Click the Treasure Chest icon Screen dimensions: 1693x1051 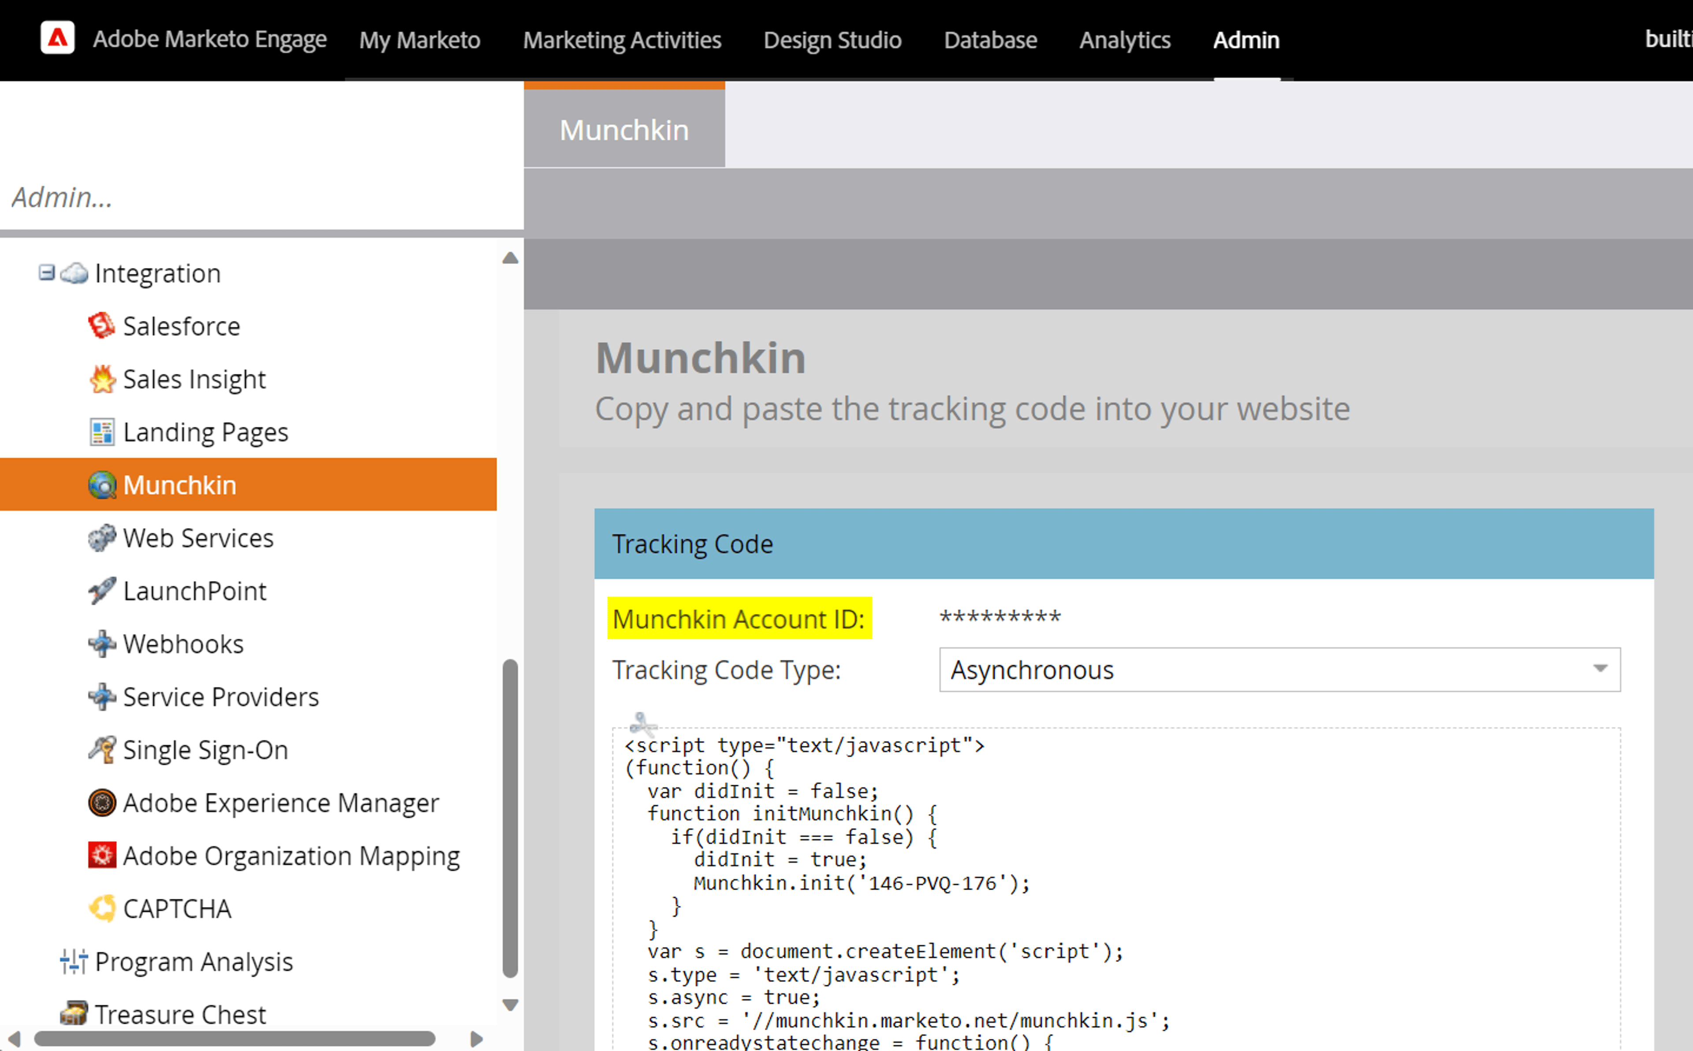pyautogui.click(x=74, y=1014)
